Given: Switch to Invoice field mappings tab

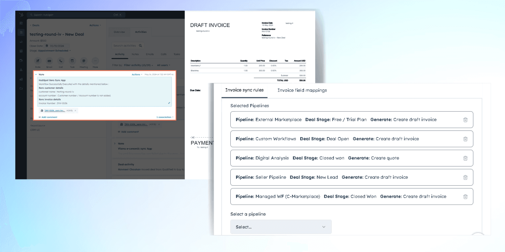Looking at the screenshot, I should click(x=302, y=90).
